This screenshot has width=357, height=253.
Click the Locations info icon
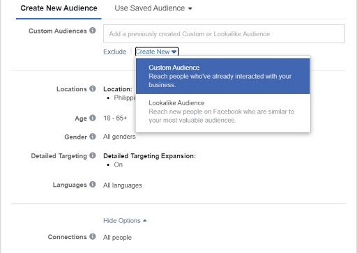[x=93, y=89]
